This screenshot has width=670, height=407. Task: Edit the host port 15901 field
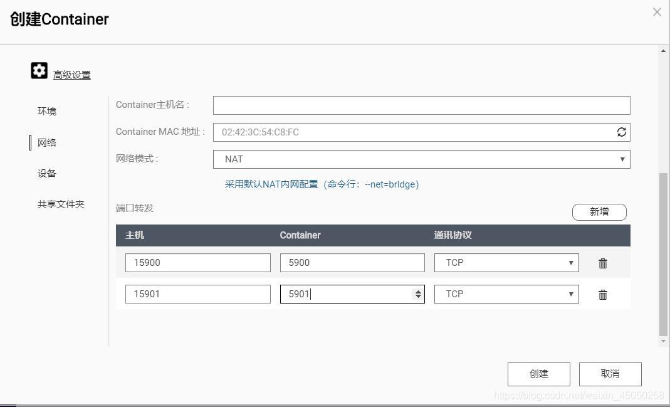198,294
